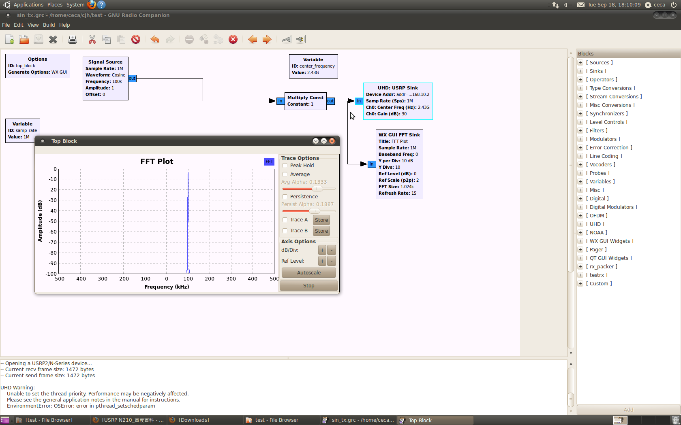Click the red Kill flow graph icon

[x=233, y=39]
